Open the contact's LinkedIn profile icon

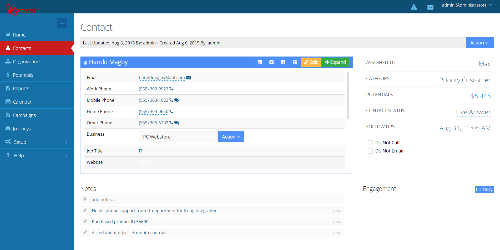[260, 62]
